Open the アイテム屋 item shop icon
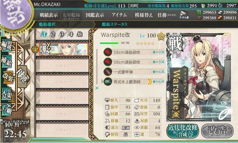 (x=184, y=15)
